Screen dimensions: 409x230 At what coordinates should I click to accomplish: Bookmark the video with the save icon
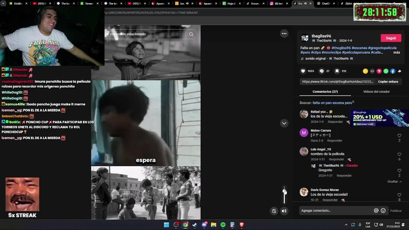(x=337, y=71)
